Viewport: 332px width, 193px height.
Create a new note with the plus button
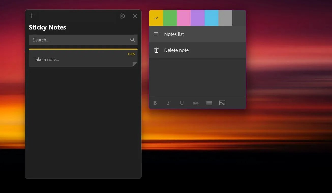coord(31,16)
